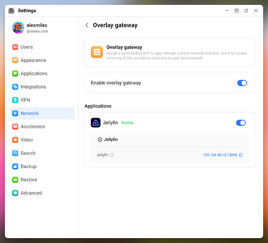
Task: Click the cube icon beside Jellyfin entry
Action: (x=100, y=139)
